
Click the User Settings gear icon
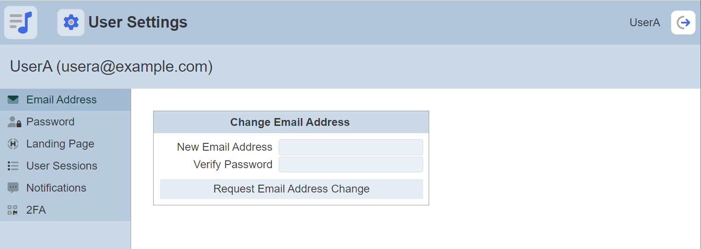coord(71,23)
